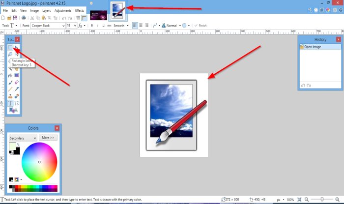Close the History panel
Image resolution: width=344 pixels, height=204 pixels.
click(339, 39)
